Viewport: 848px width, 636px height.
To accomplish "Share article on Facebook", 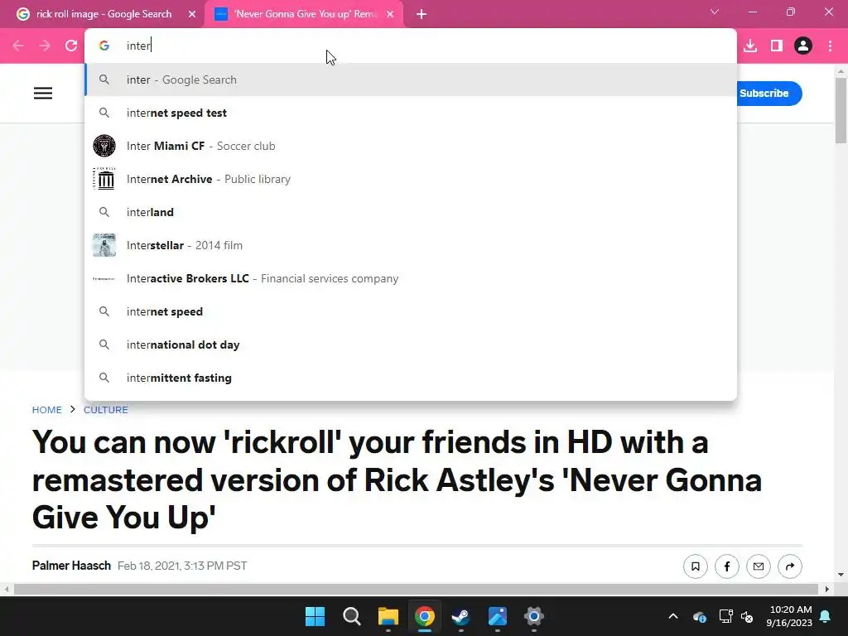I will point(727,566).
